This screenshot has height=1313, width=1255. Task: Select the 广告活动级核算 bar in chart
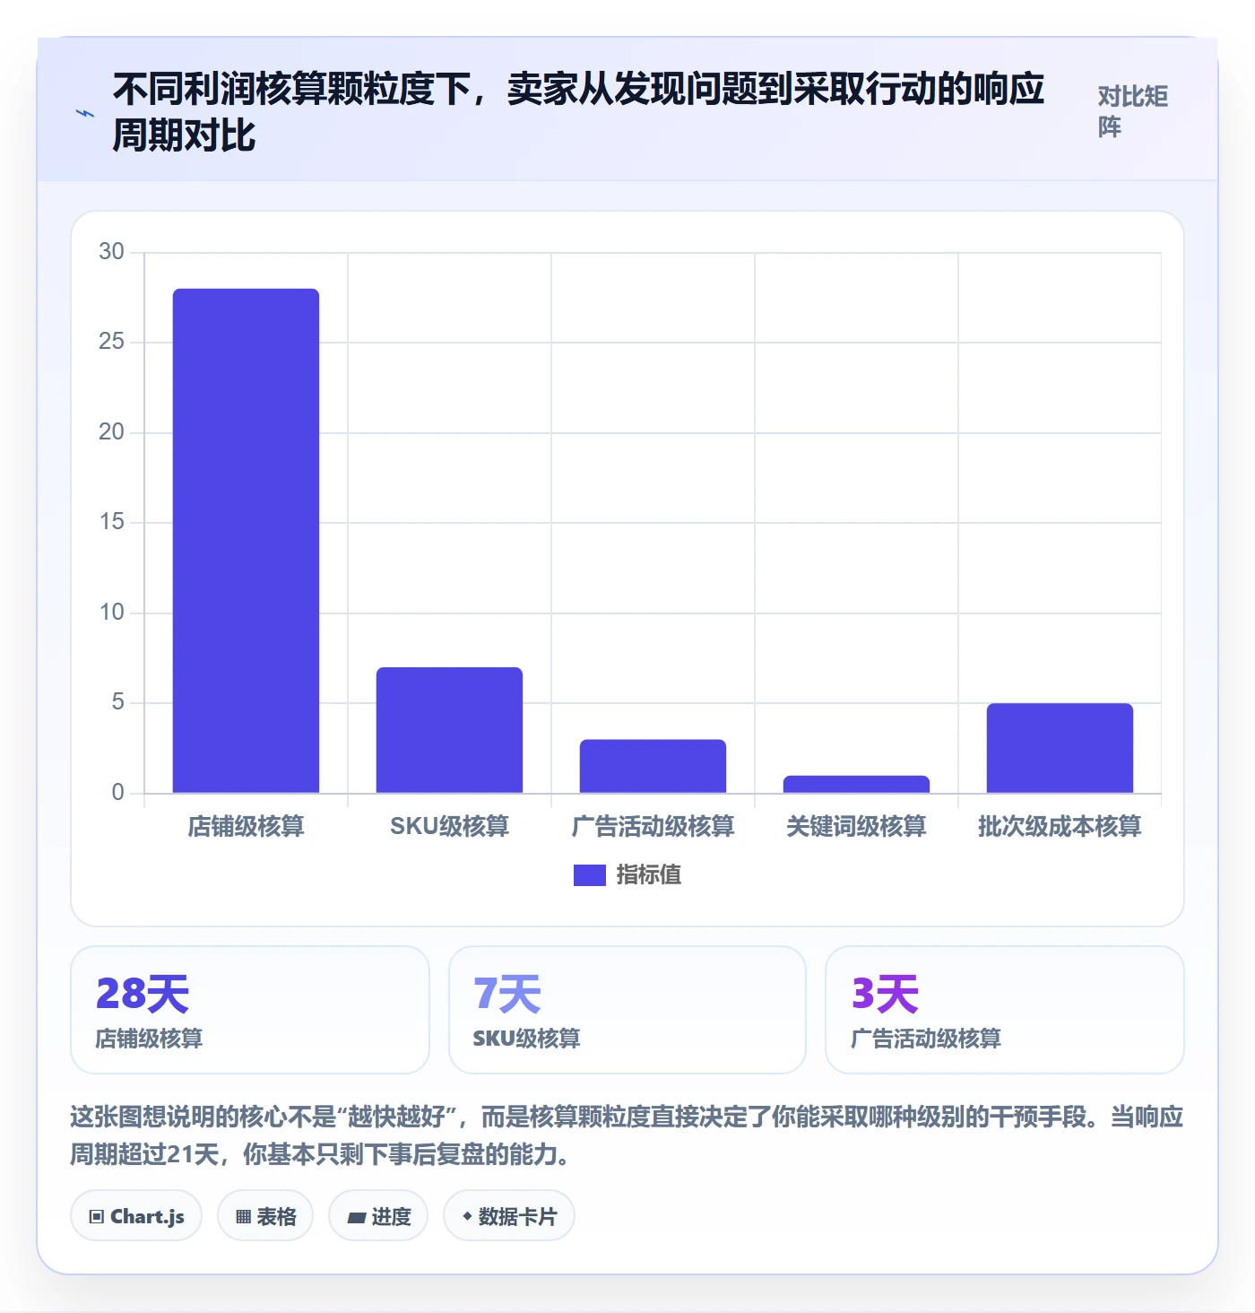(x=653, y=766)
